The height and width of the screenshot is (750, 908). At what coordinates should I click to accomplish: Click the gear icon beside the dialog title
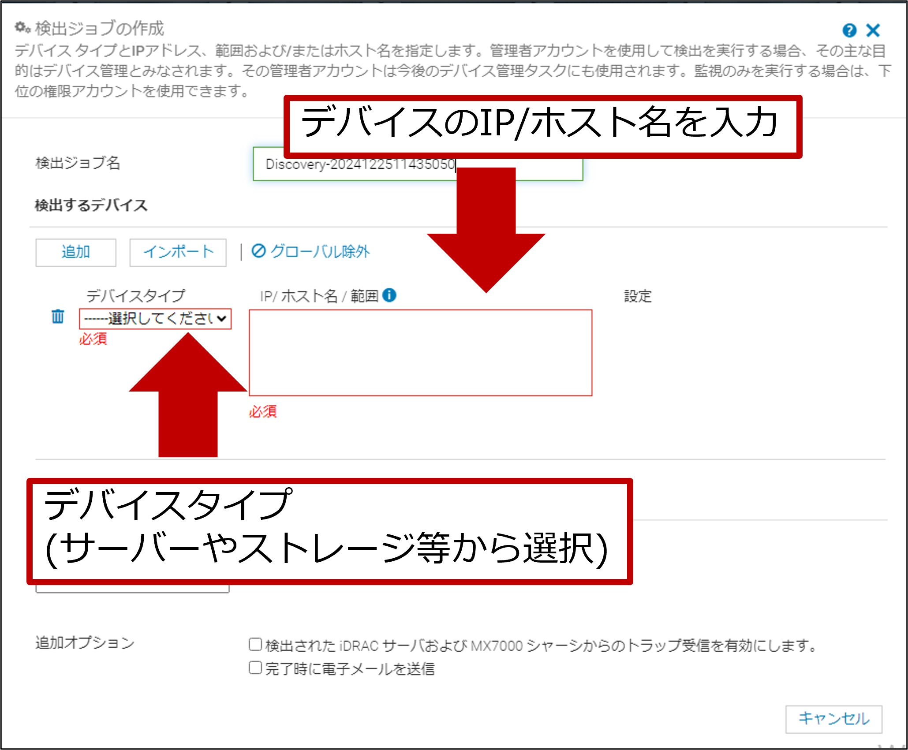pyautogui.click(x=22, y=28)
